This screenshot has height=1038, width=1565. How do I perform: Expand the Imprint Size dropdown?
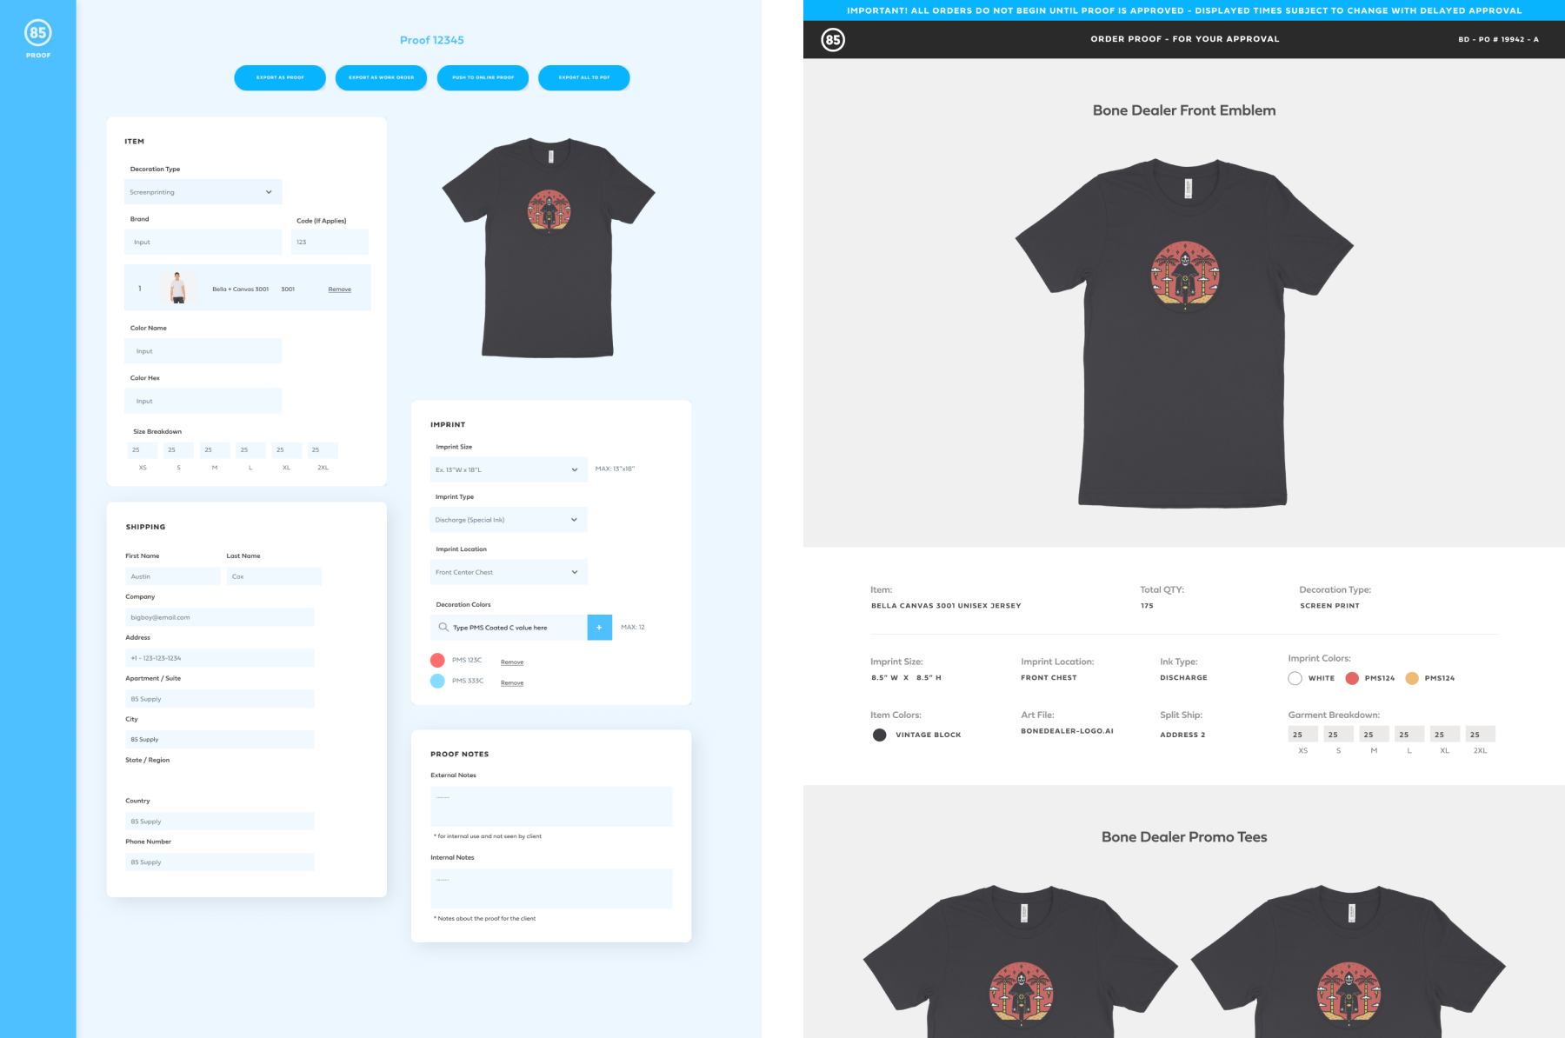click(508, 469)
